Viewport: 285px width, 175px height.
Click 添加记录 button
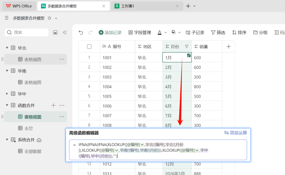(110, 32)
